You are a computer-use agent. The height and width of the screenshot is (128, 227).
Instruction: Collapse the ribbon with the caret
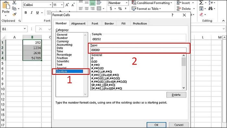[x=223, y=21]
